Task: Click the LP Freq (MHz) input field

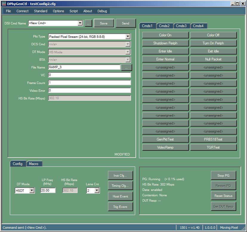Action: pyautogui.click(x=48, y=190)
